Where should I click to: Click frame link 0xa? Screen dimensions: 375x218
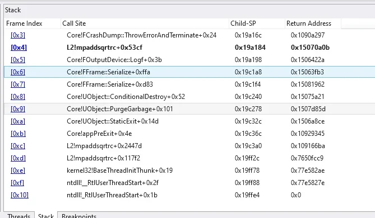[x=18, y=121]
